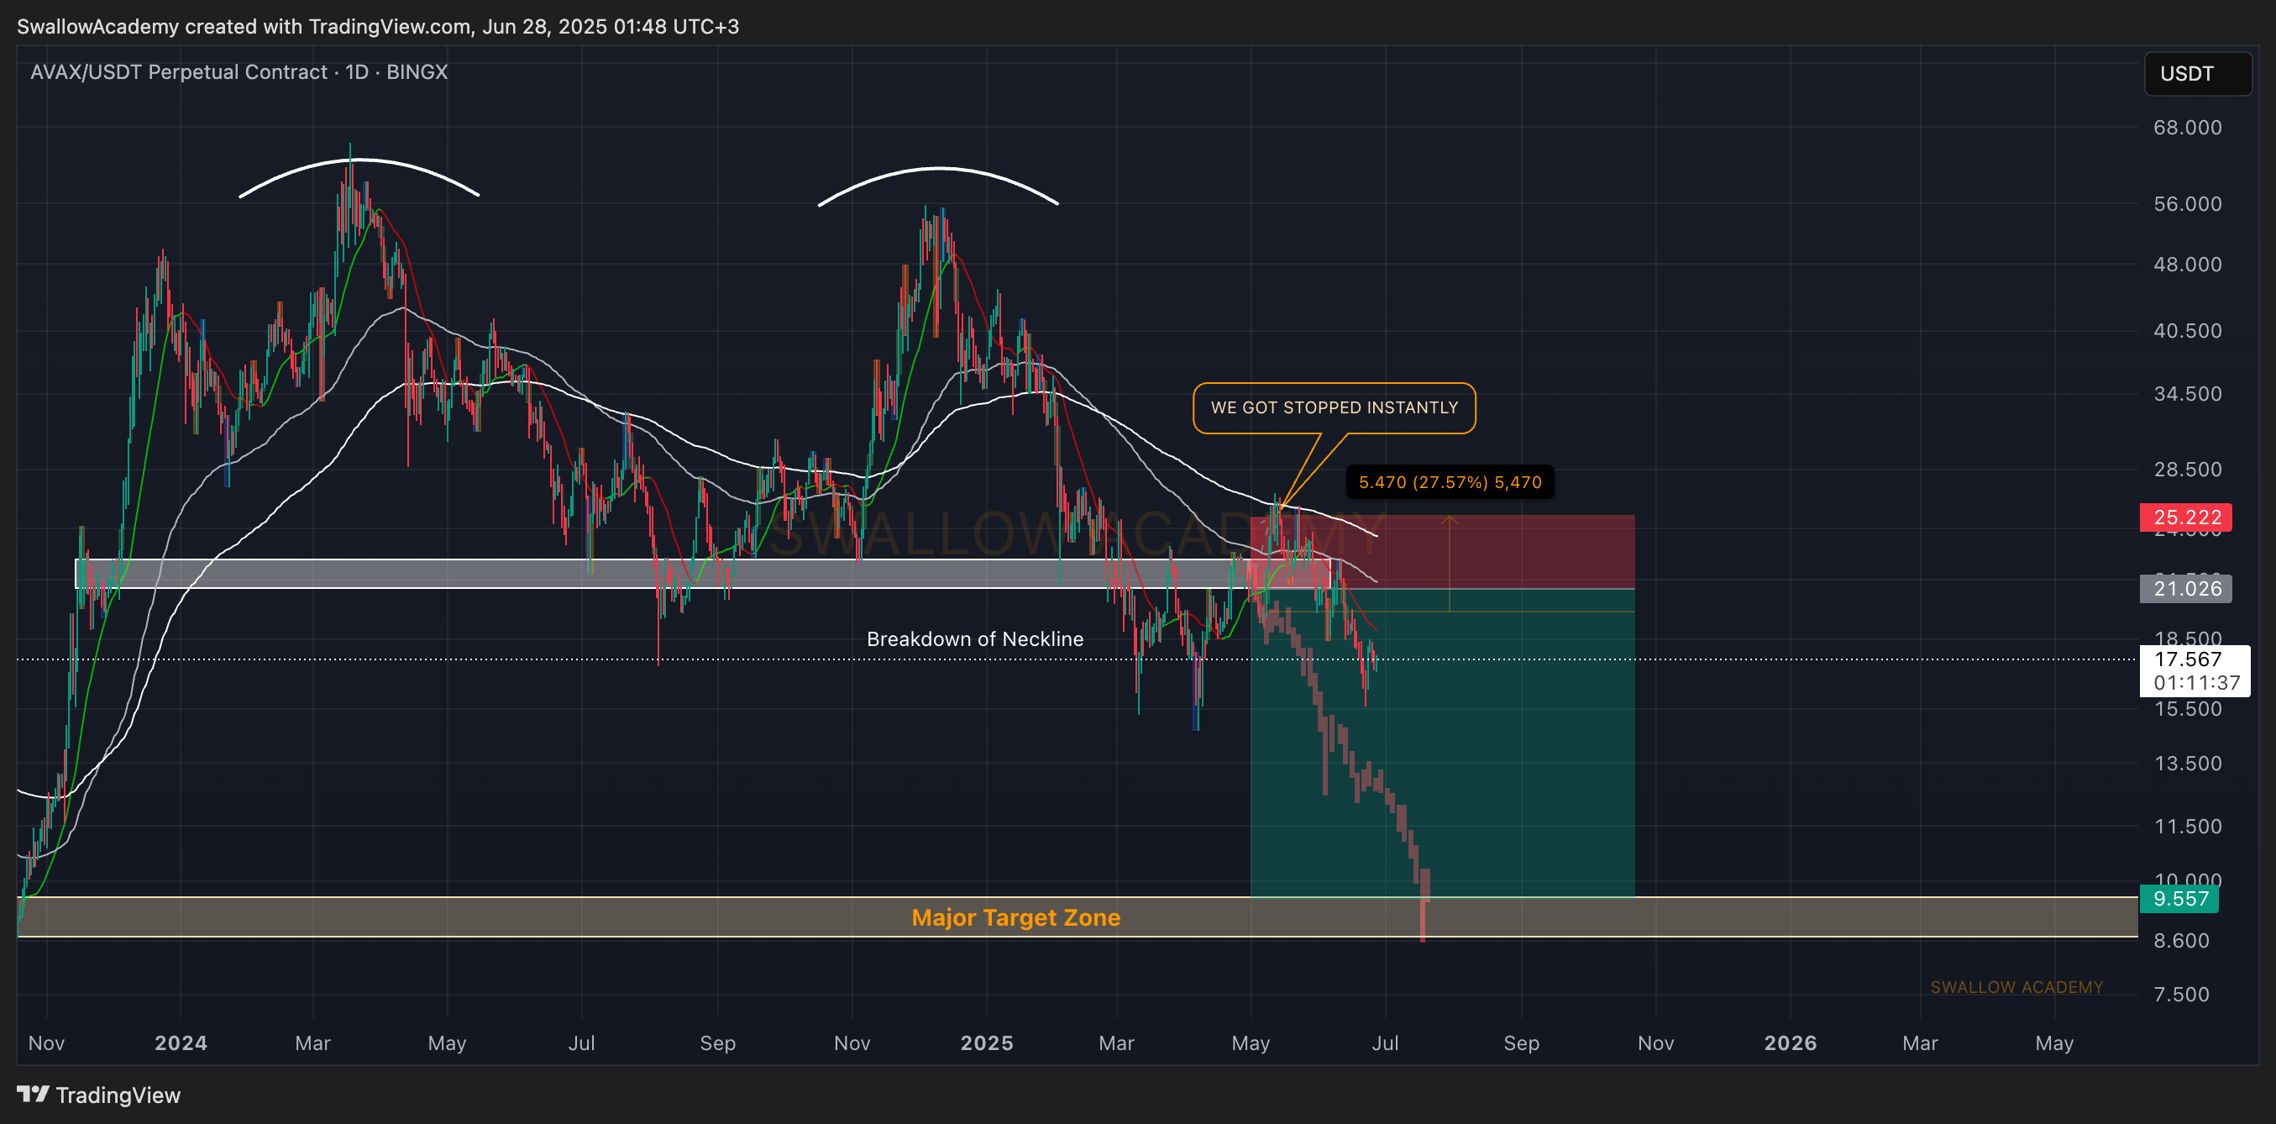Click the 8.600 price axis value
The width and height of the screenshot is (2276, 1124).
pos(2180,940)
